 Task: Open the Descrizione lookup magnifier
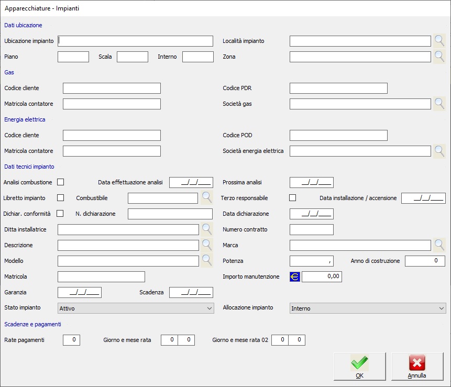[x=206, y=245]
